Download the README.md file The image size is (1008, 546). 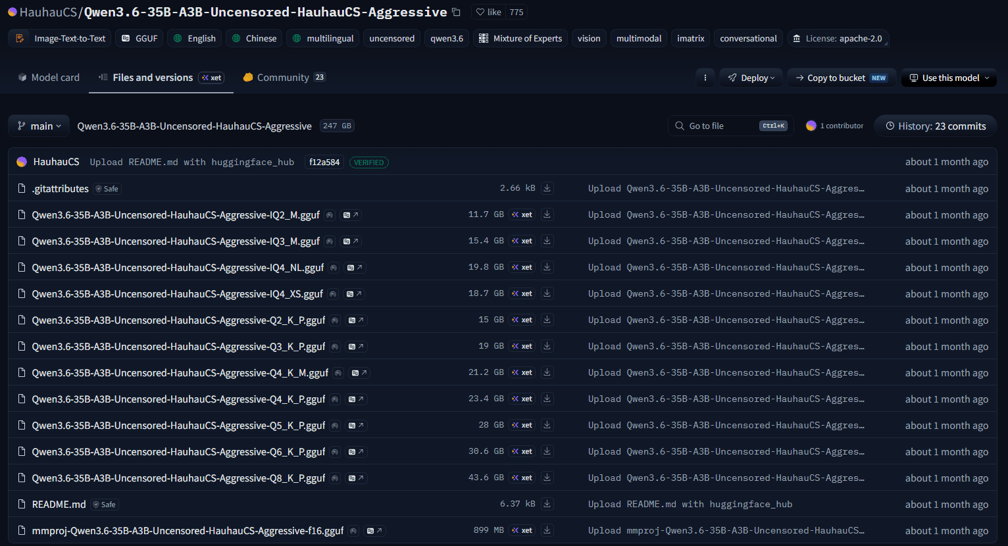pyautogui.click(x=547, y=504)
